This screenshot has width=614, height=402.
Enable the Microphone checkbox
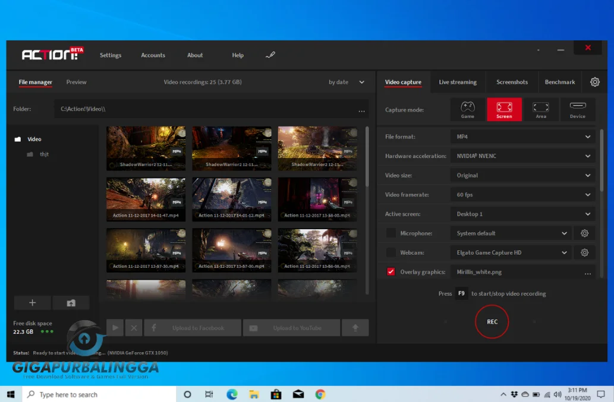point(391,233)
